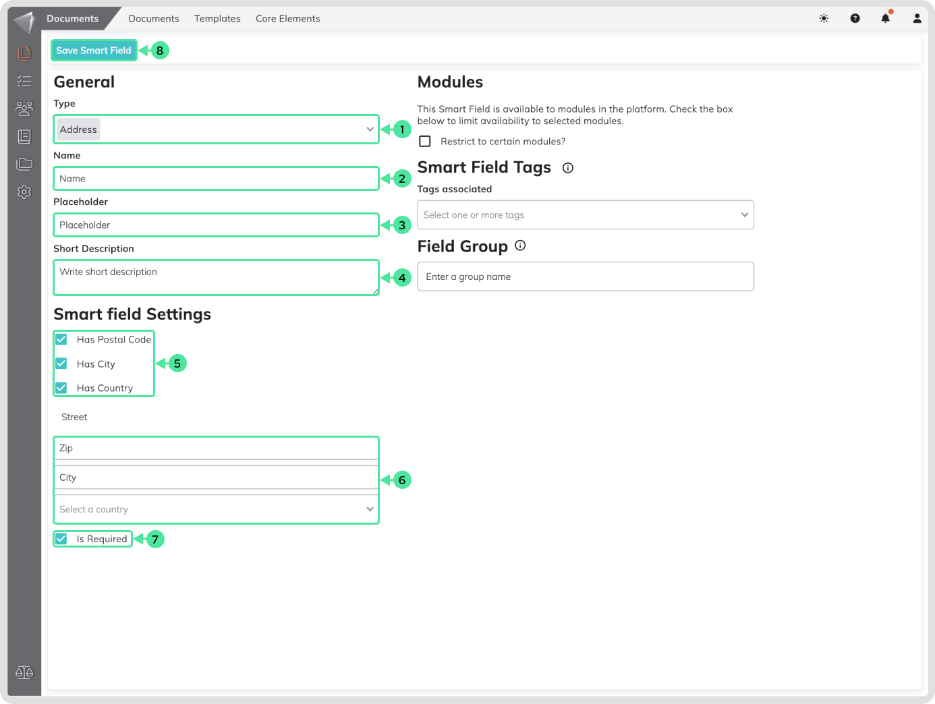Open the users group sidebar icon
The image size is (935, 704).
point(24,109)
